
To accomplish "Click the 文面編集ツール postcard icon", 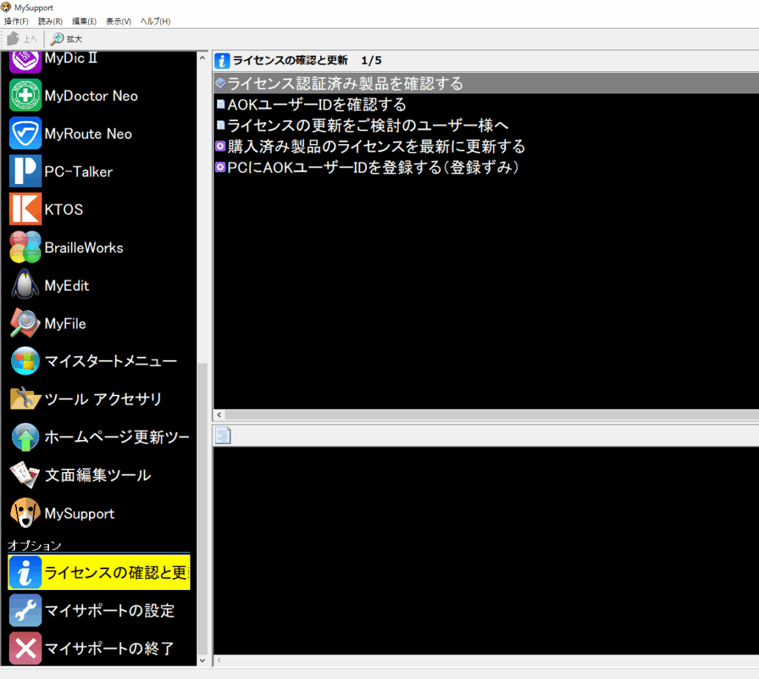I will [x=25, y=475].
